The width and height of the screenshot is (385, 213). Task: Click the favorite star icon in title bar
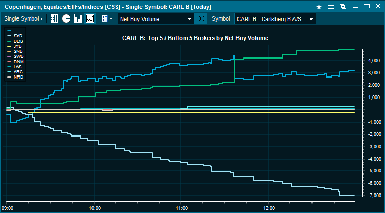pos(319,6)
